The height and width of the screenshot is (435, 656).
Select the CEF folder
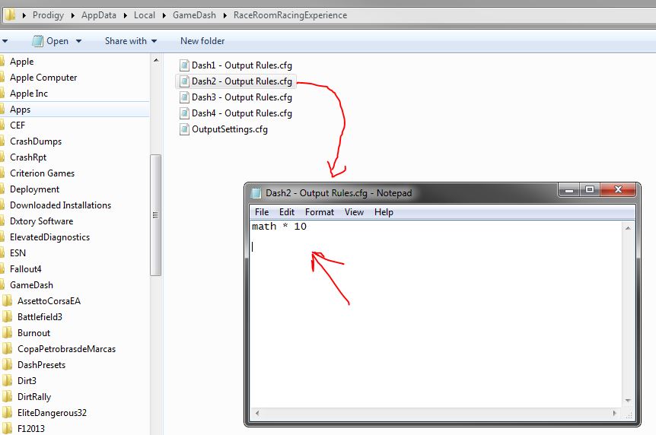[18, 125]
